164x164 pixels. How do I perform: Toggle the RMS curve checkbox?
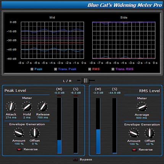coord(90,69)
